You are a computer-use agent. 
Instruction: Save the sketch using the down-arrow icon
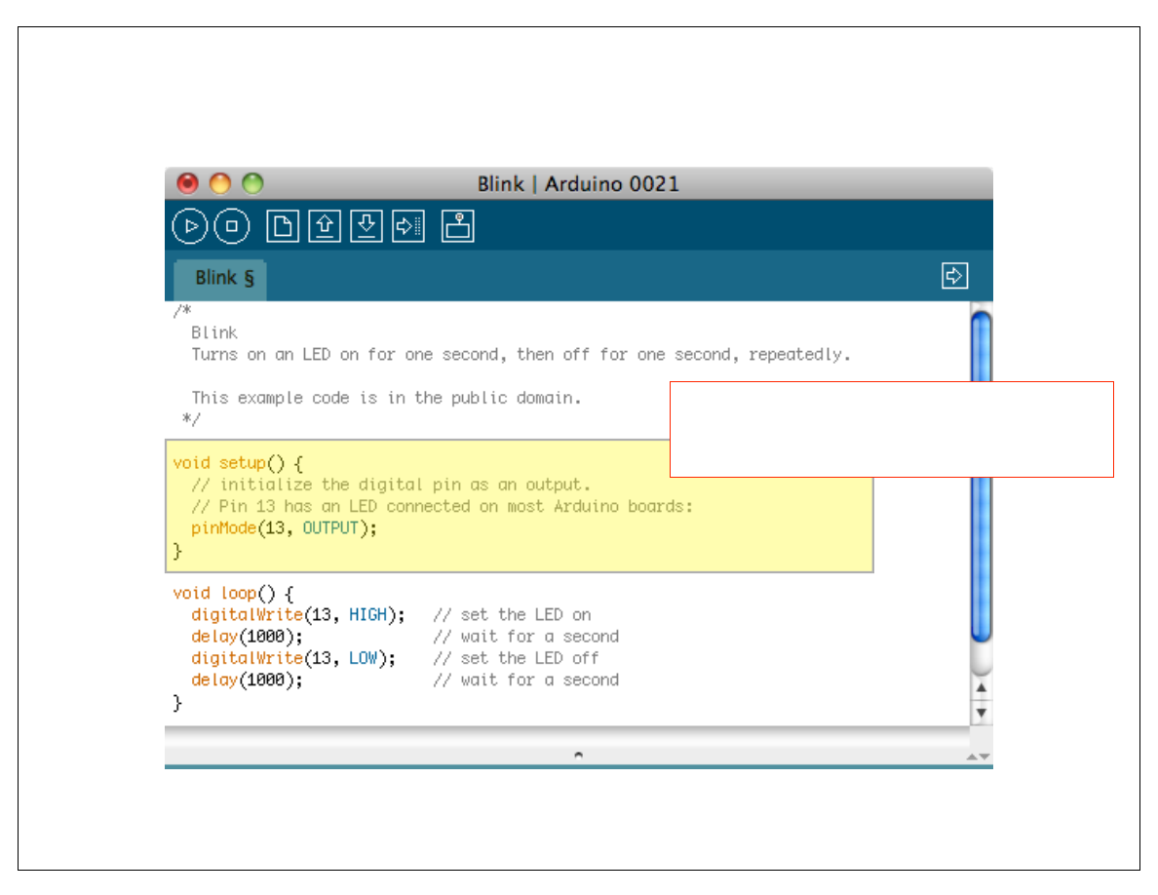[367, 226]
